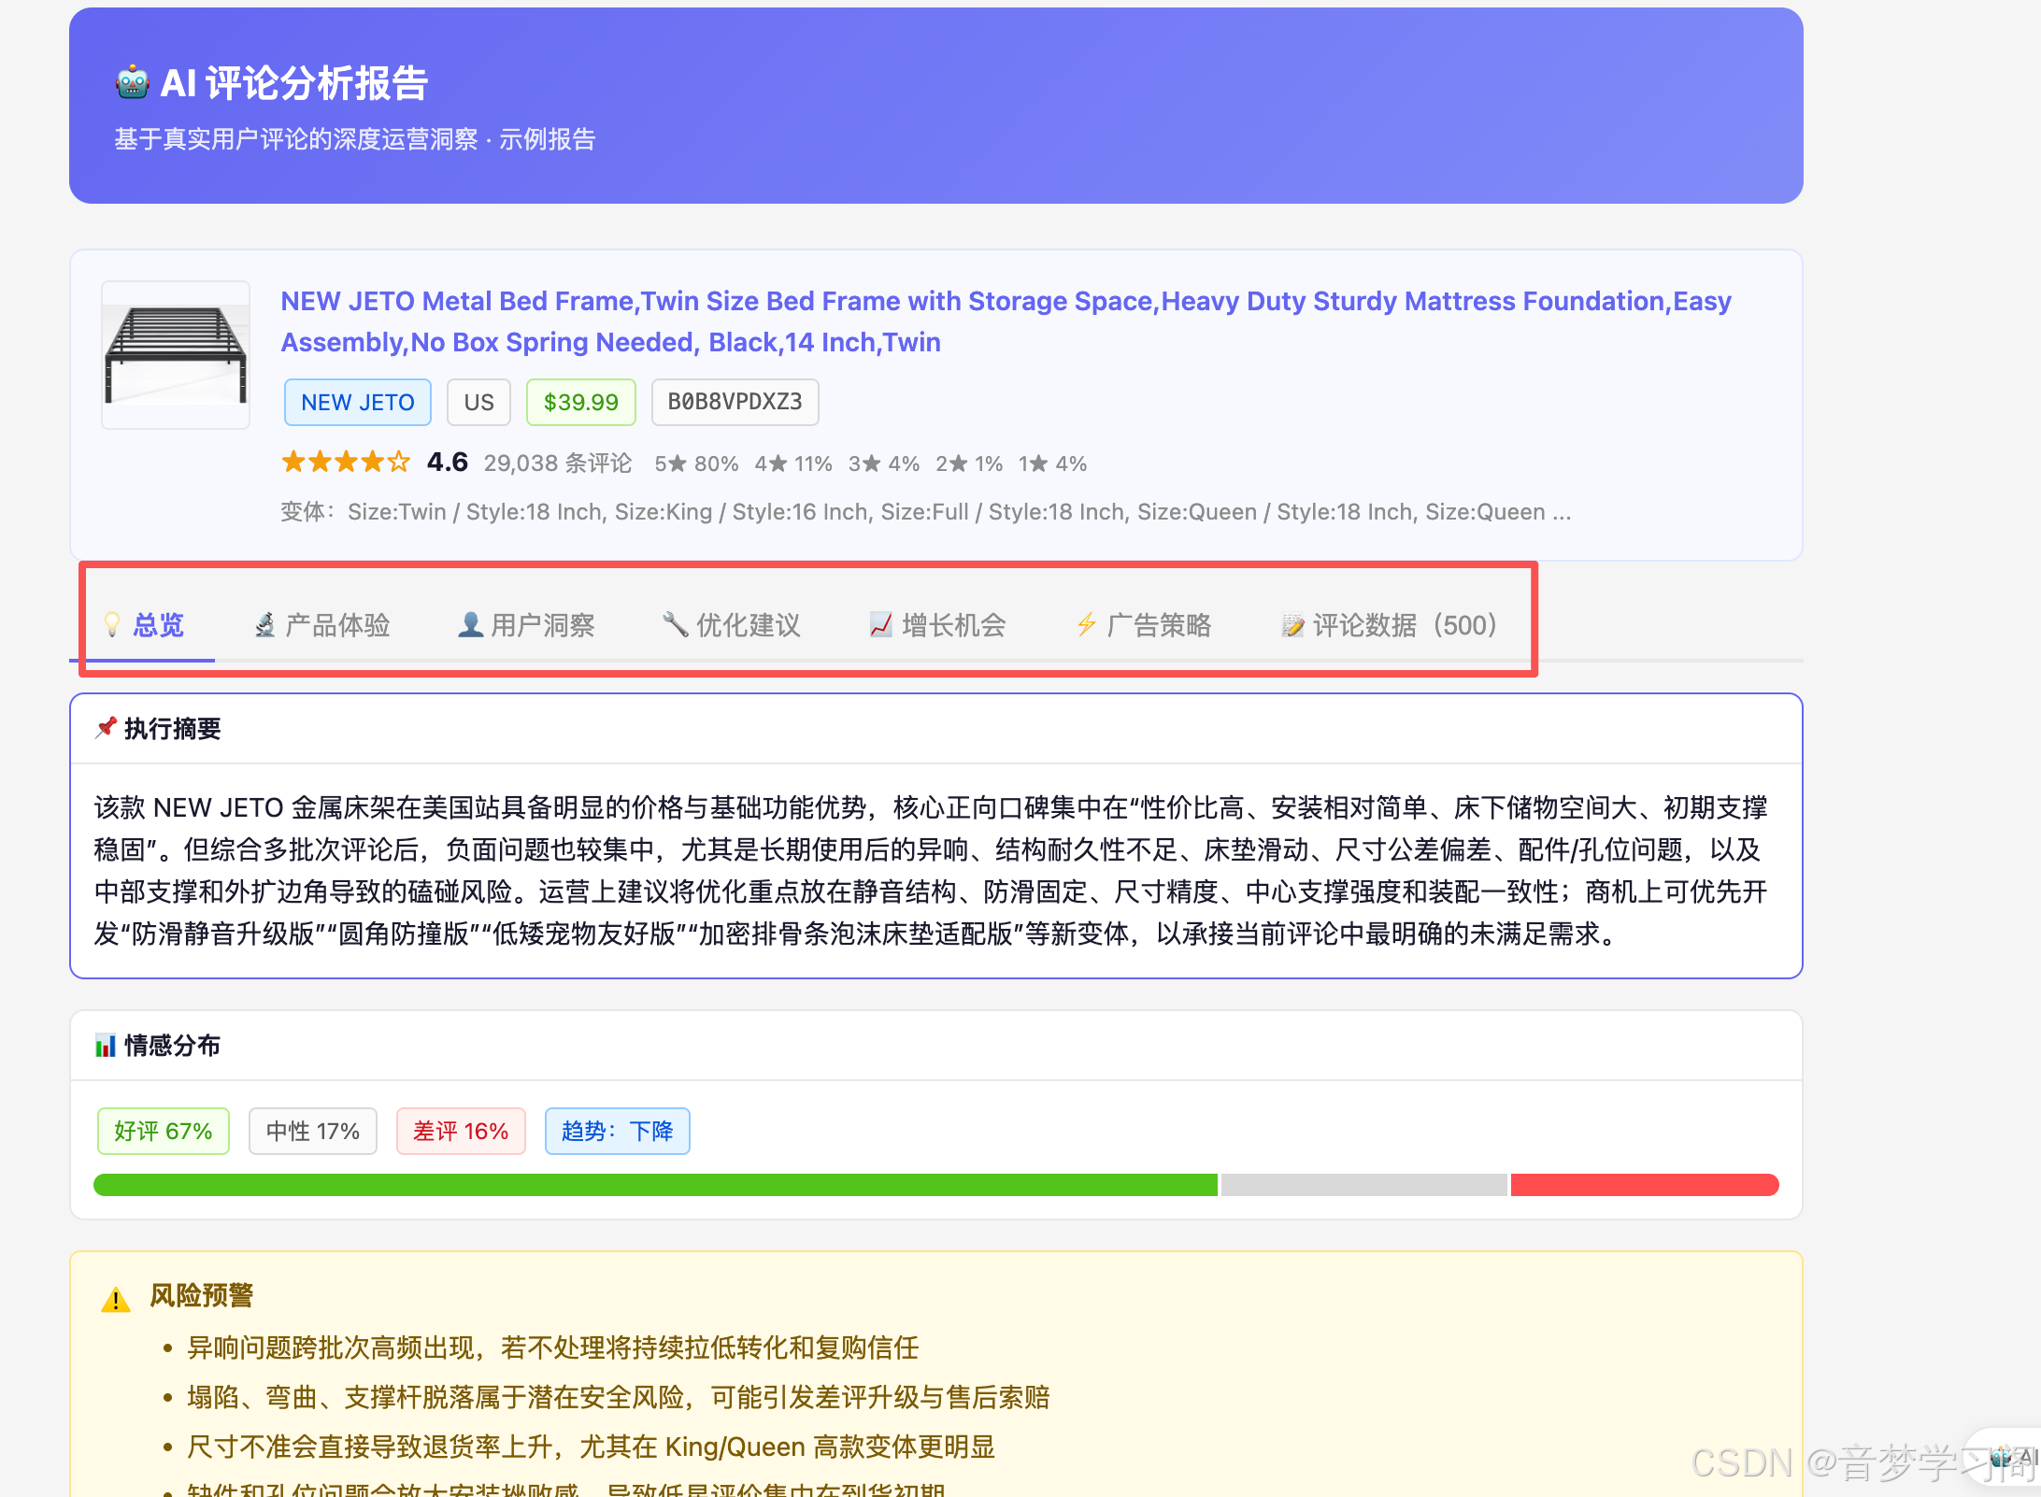The height and width of the screenshot is (1497, 2041).
Task: Click the 异响问题跨批次高频出现 warning item
Action: [553, 1347]
